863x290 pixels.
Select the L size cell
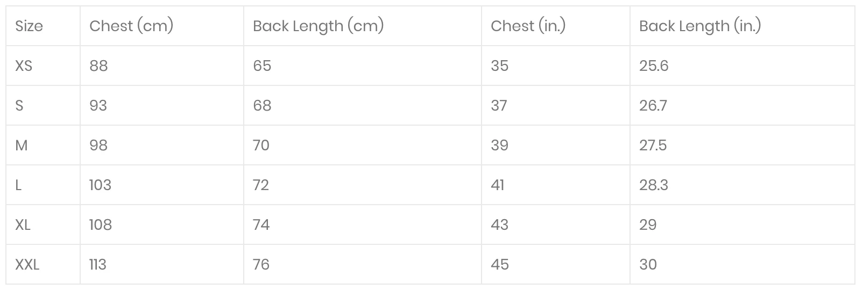pos(18,185)
